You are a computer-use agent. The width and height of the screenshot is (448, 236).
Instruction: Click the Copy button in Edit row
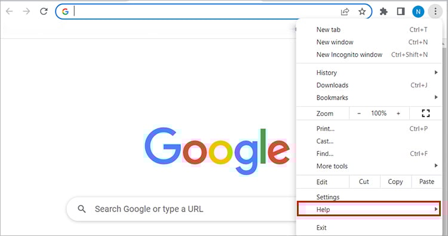click(x=395, y=182)
